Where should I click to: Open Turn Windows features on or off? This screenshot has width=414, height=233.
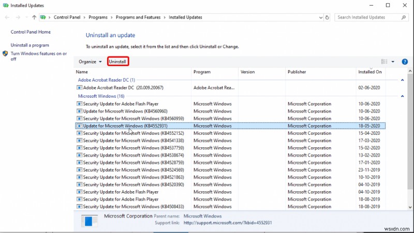[x=38, y=56]
